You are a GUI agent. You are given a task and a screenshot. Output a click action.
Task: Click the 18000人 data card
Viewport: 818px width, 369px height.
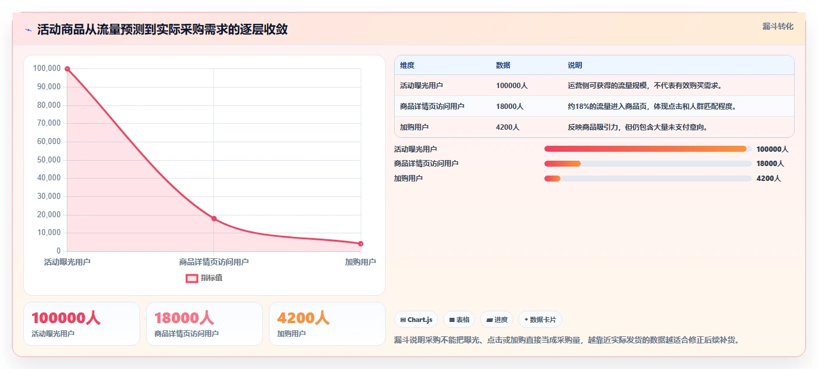click(x=204, y=324)
